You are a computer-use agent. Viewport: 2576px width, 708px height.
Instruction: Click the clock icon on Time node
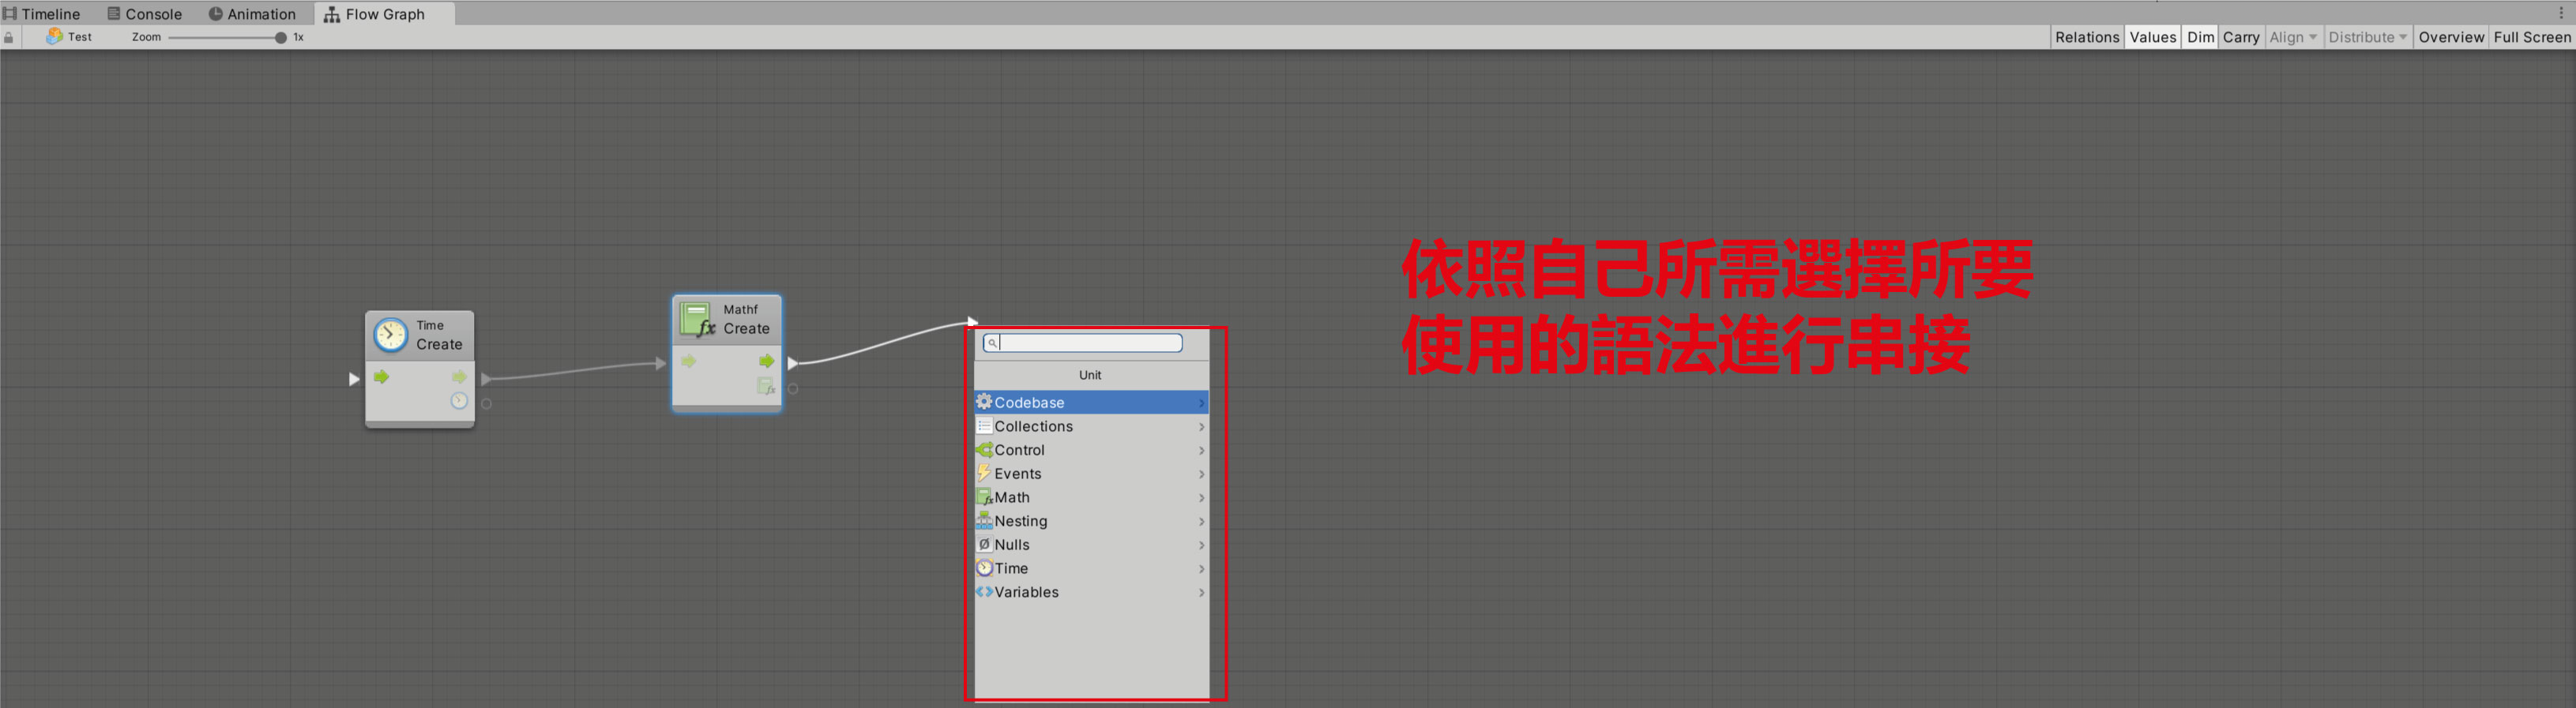390,335
